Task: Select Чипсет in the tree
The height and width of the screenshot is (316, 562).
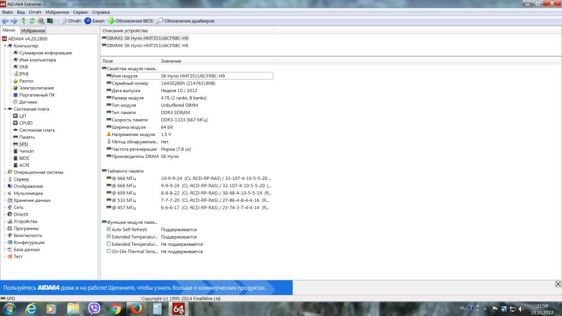Action: pyautogui.click(x=26, y=151)
